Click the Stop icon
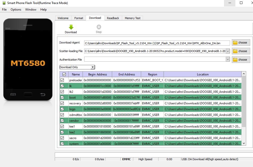This screenshot has height=167, width=253. (x=99, y=27)
